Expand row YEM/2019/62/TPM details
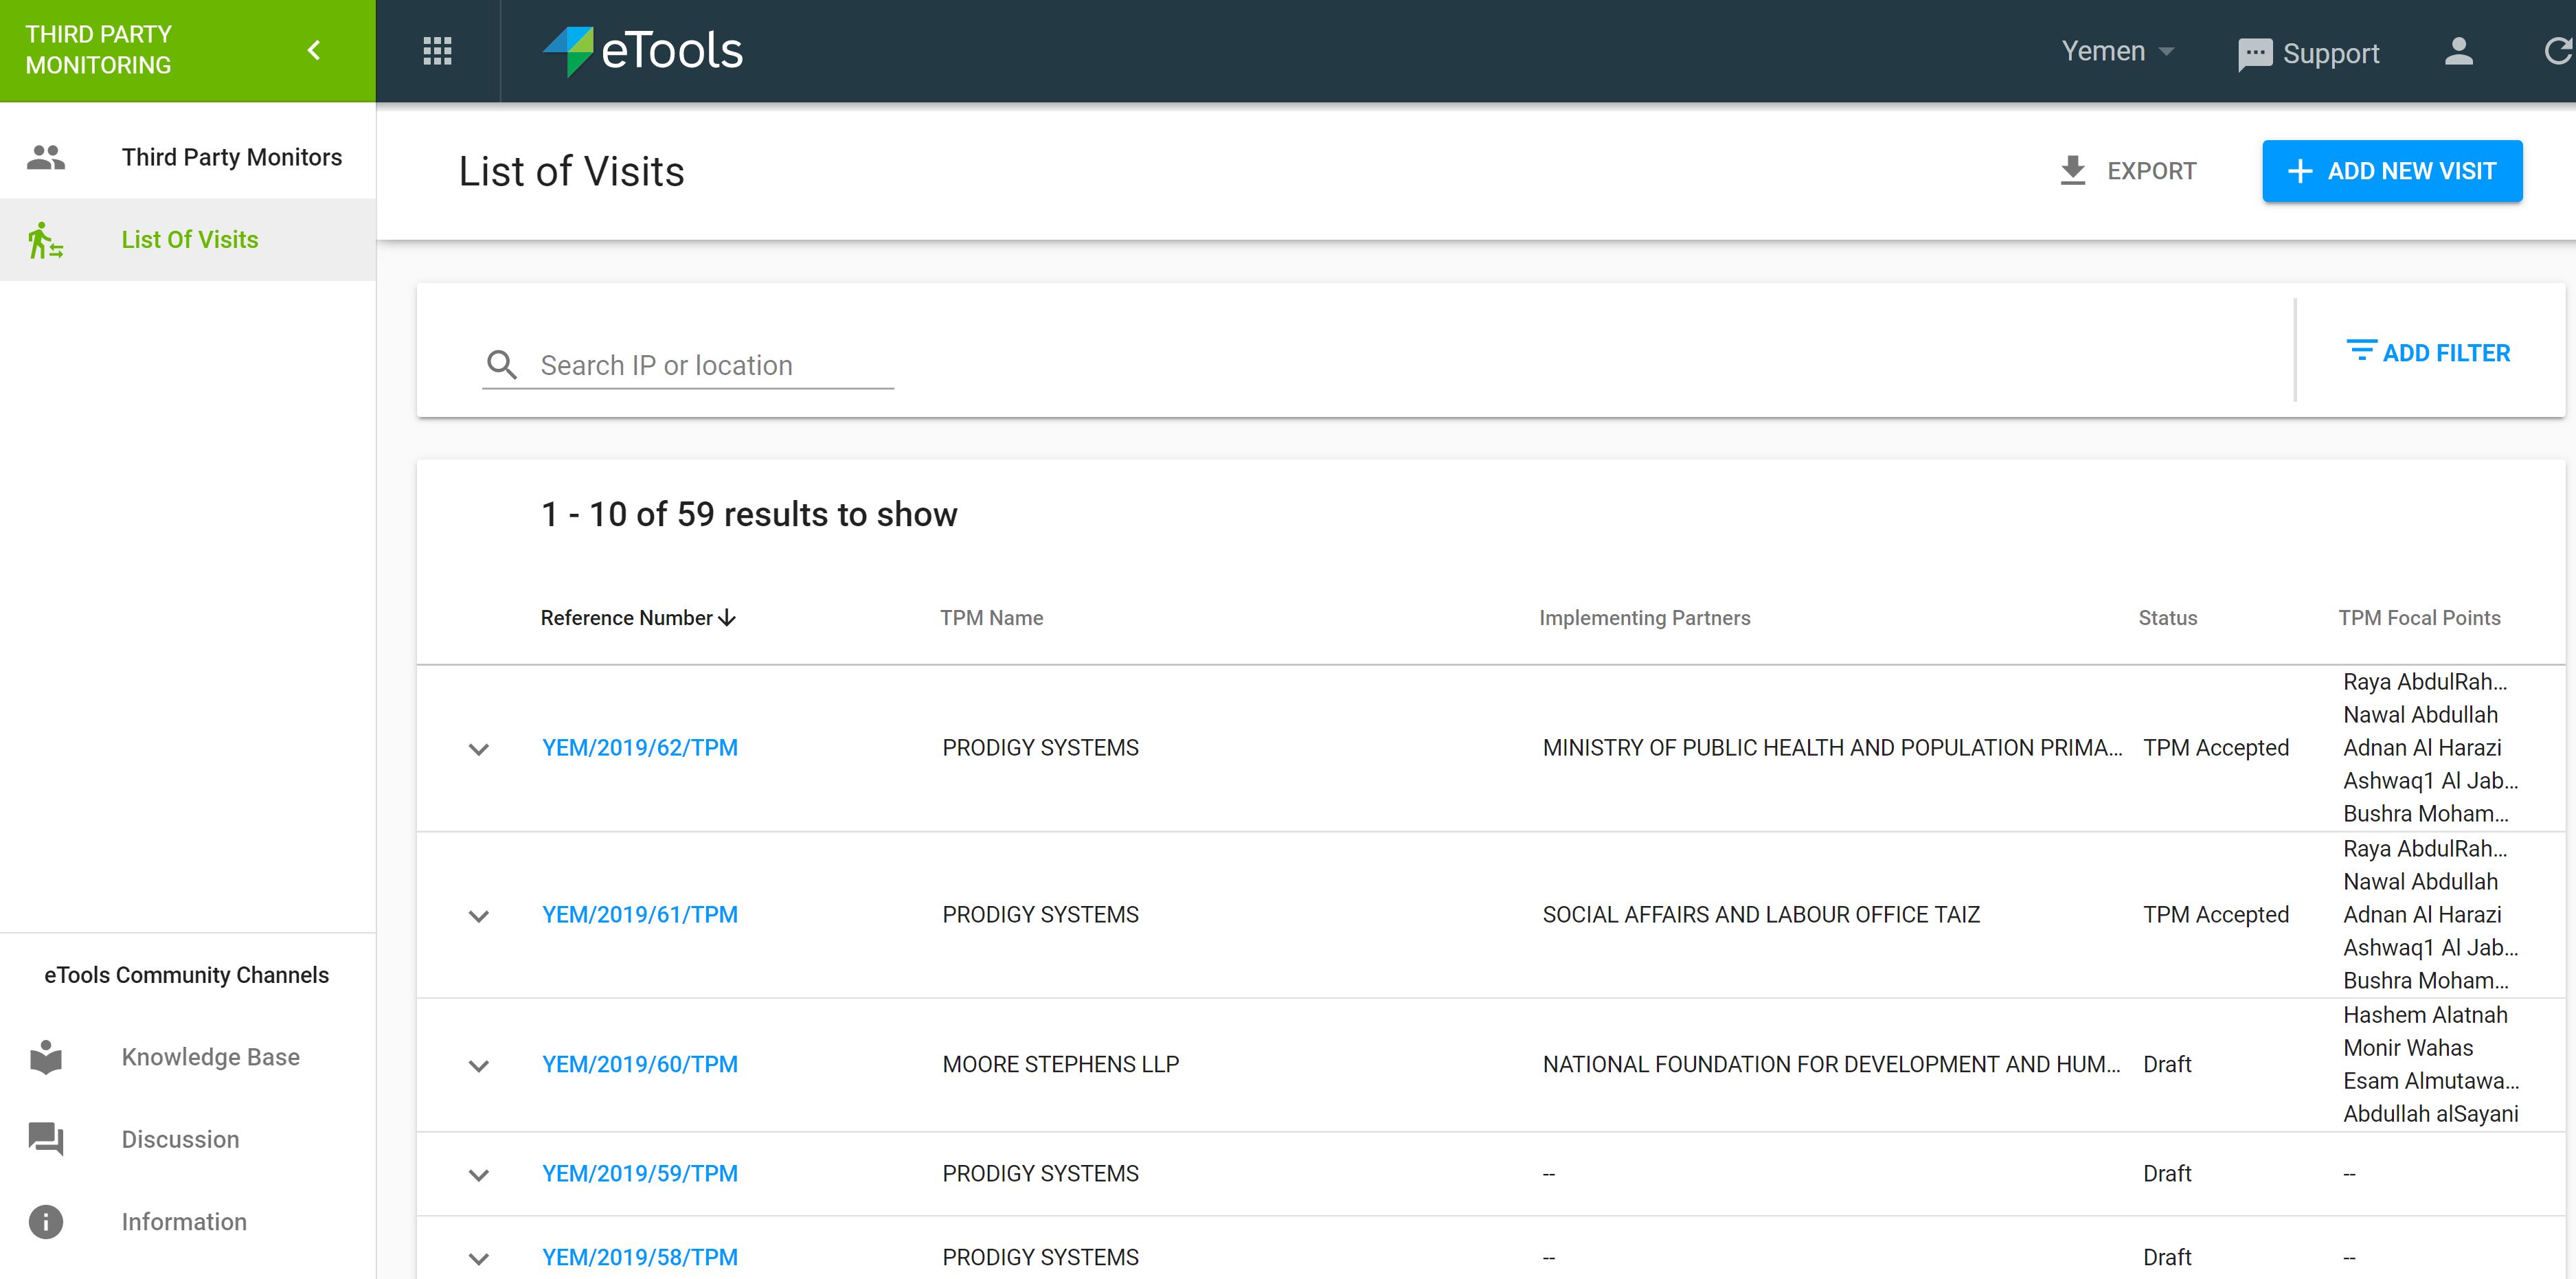Image resolution: width=2576 pixels, height=1279 pixels. tap(479, 749)
